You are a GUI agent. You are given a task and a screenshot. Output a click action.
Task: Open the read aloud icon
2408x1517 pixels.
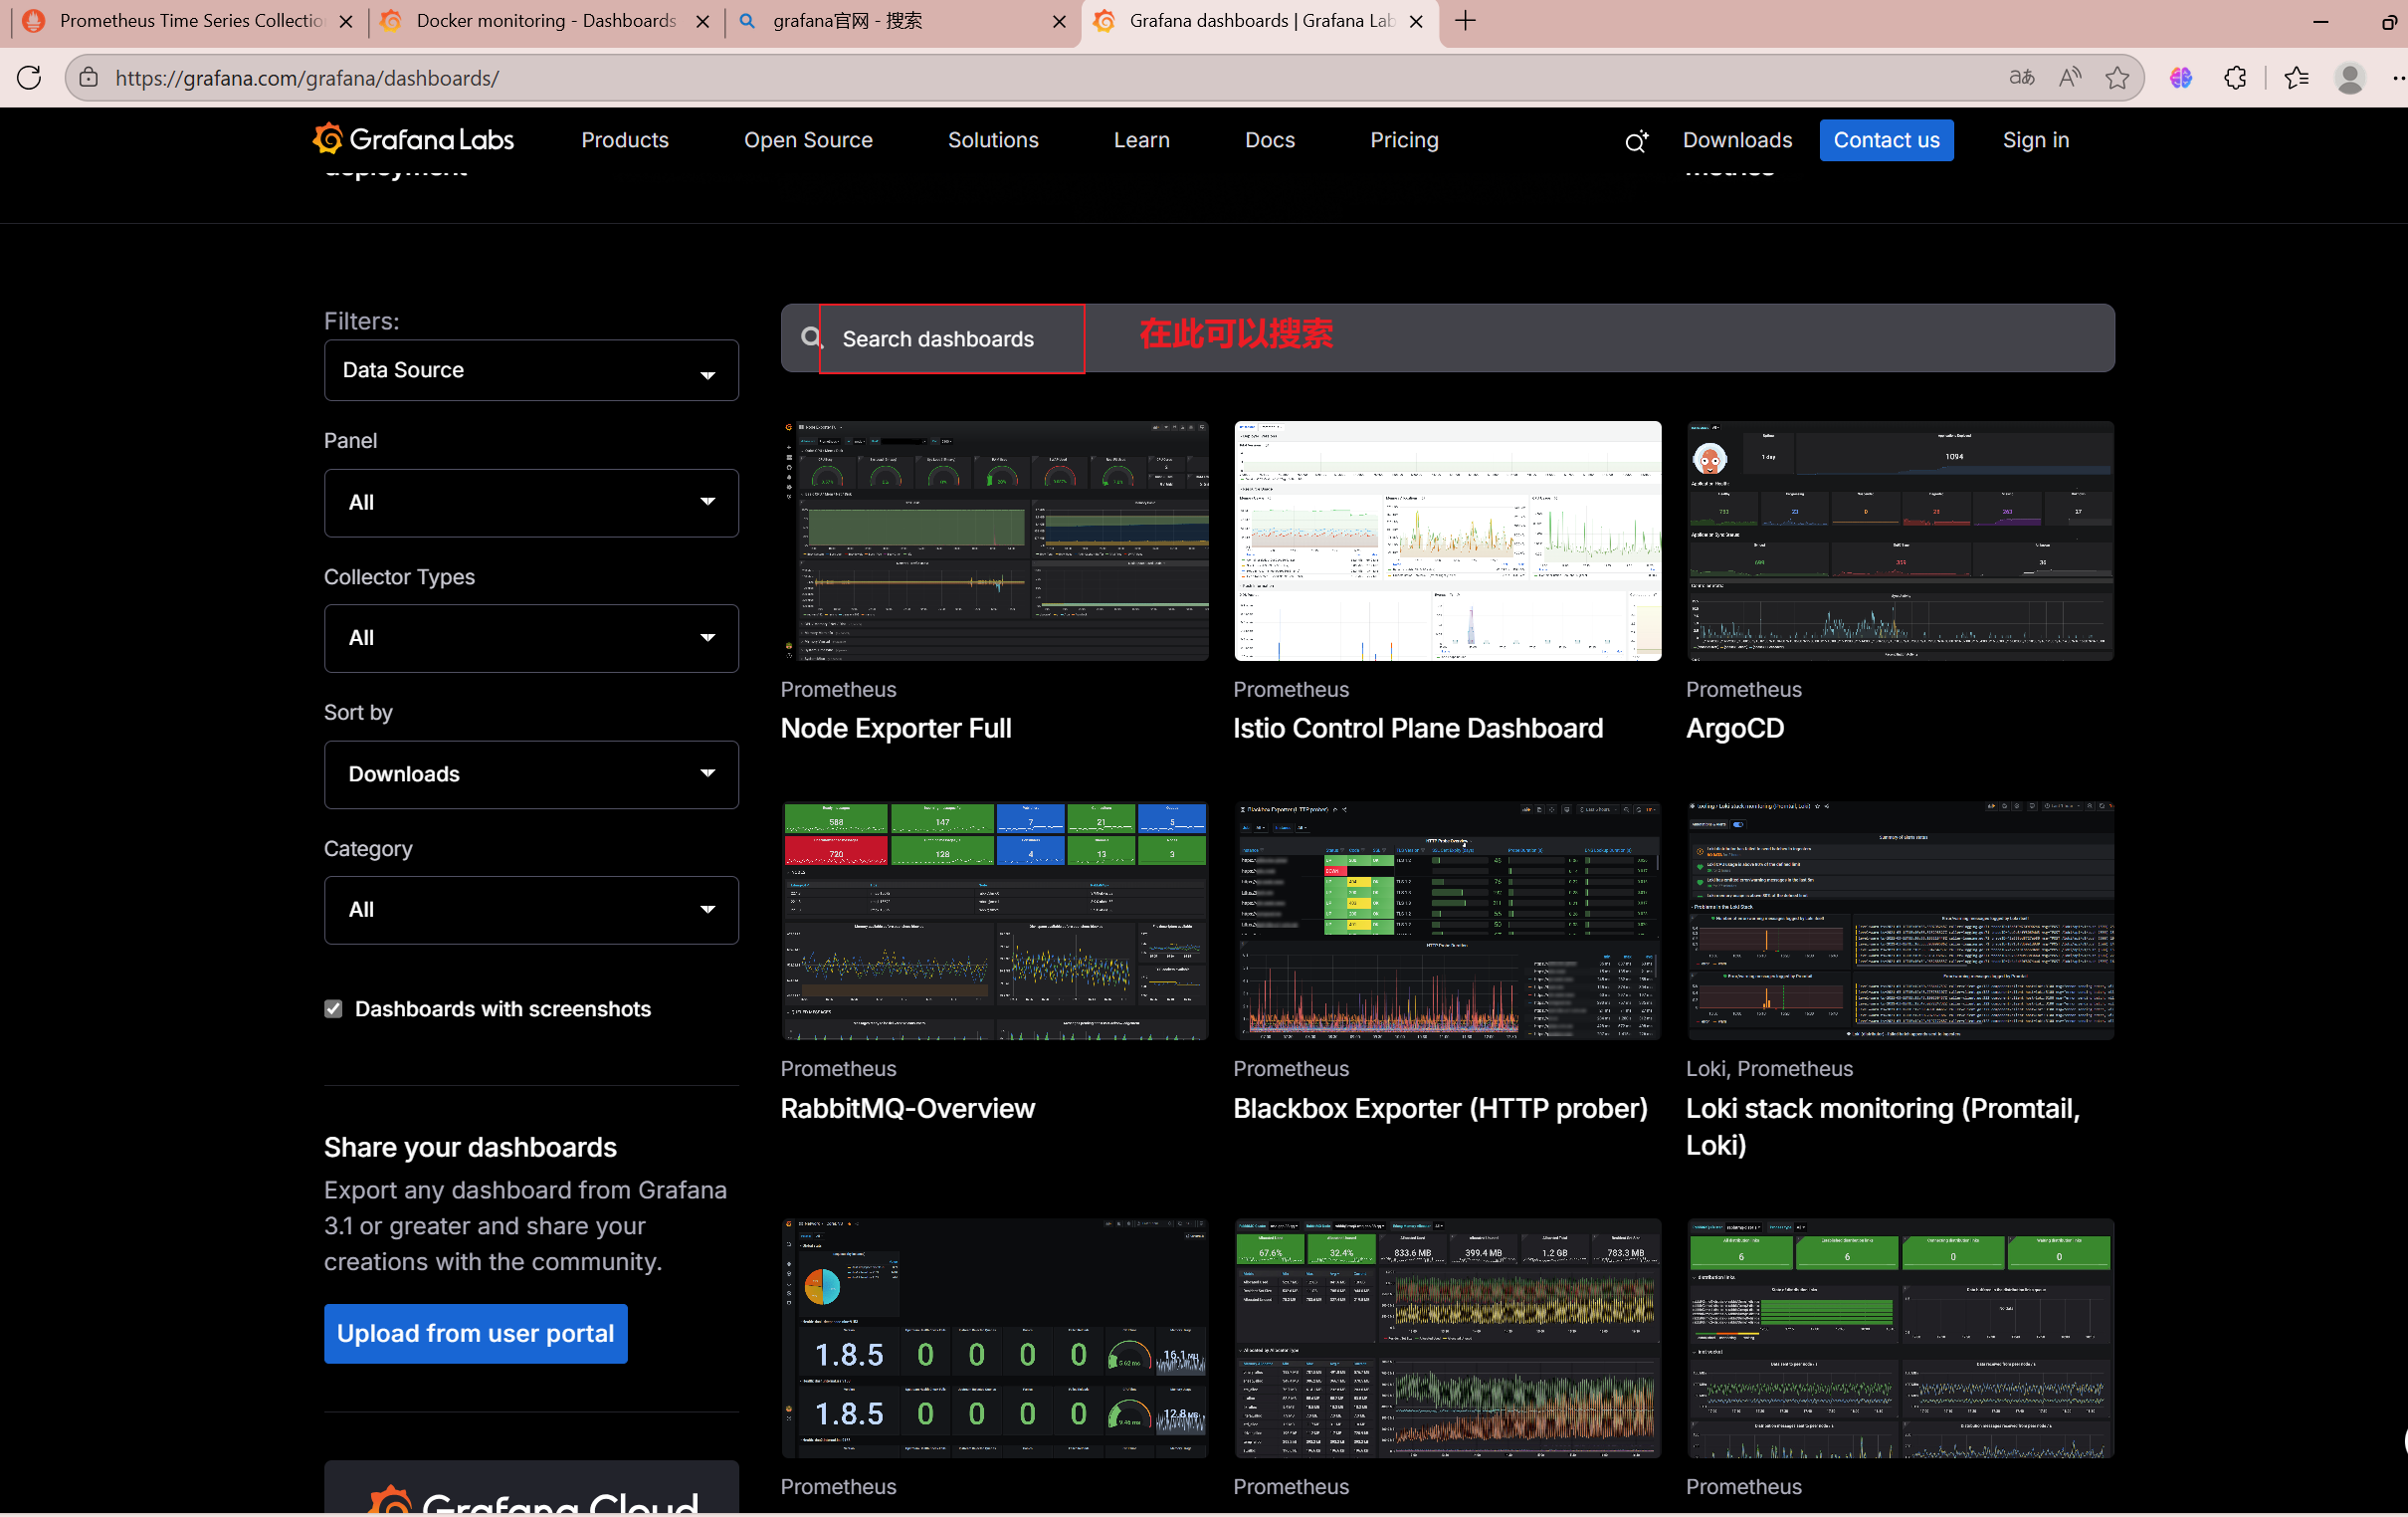pos(2069,77)
